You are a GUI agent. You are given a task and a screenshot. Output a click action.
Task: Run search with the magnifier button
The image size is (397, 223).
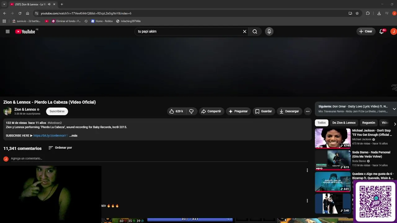pyautogui.click(x=255, y=32)
